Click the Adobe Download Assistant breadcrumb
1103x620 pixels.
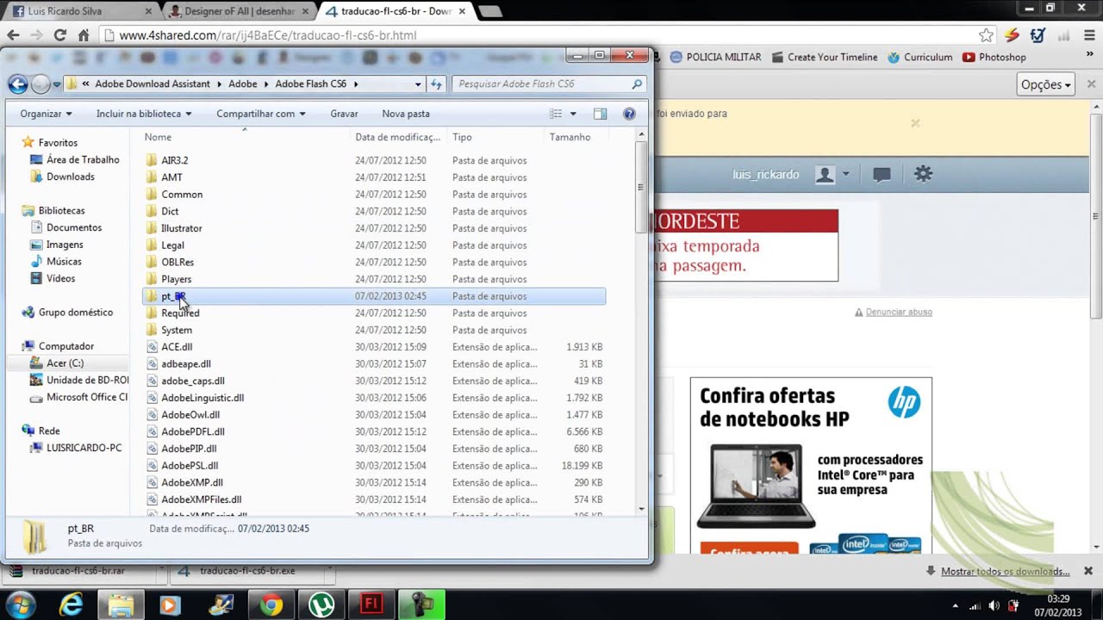click(153, 84)
